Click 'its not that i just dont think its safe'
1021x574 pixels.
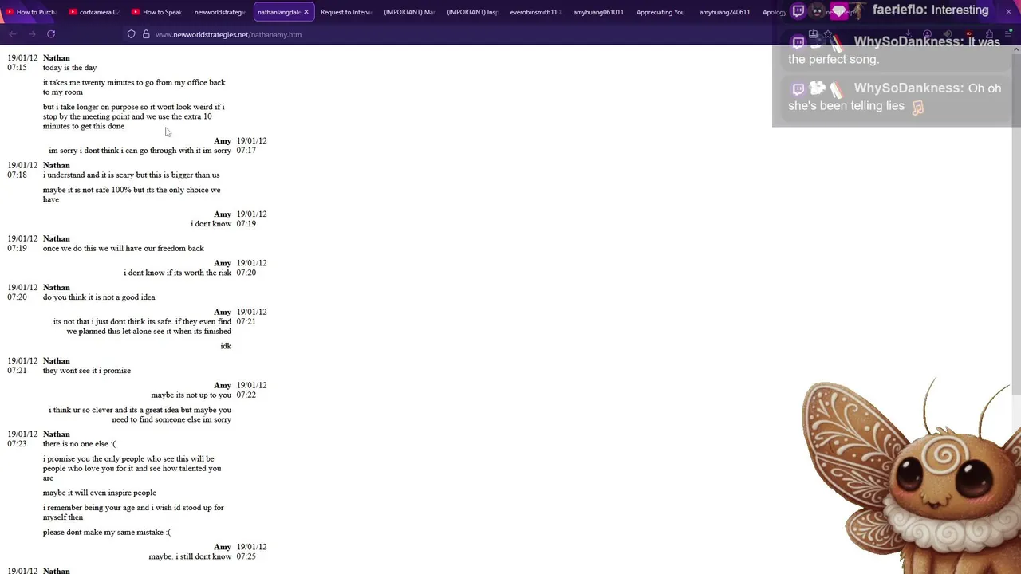[x=142, y=326]
